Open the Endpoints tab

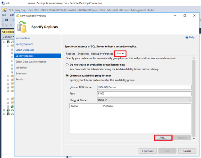tap(83, 54)
